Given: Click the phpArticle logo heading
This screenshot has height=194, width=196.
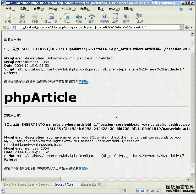Looking at the screenshot, I should click(x=41, y=98).
